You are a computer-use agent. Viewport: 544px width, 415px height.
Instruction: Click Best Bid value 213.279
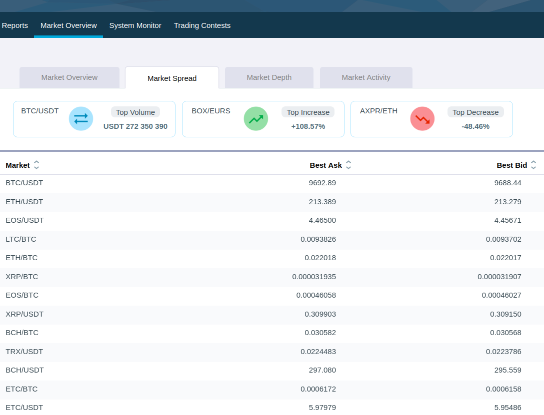click(x=507, y=202)
